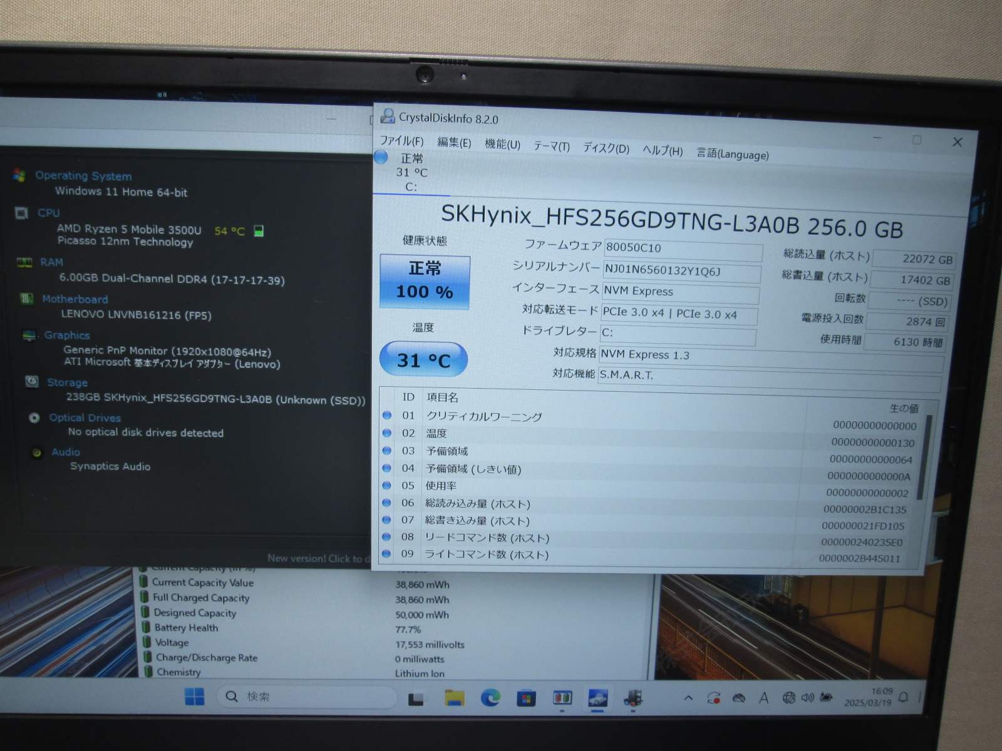
Task: Switch to the battery info app on taskbar
Action: (x=562, y=697)
